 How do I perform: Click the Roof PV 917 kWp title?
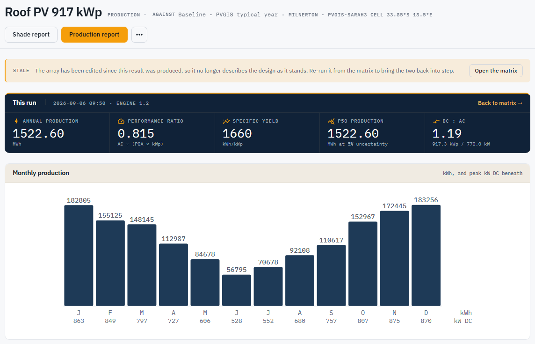[x=53, y=12]
